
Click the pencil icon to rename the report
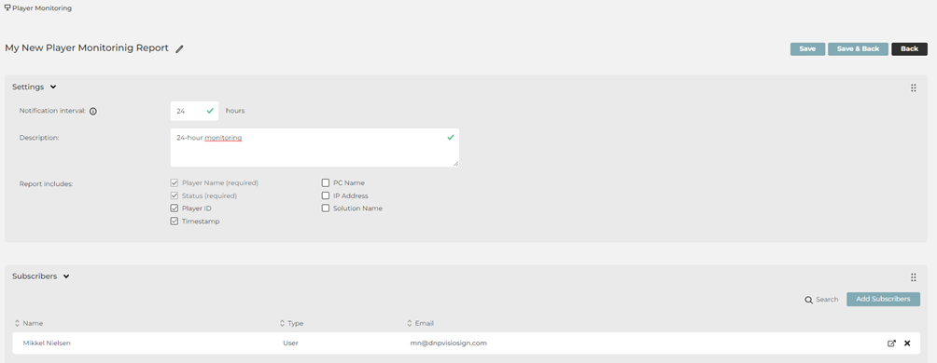coord(179,49)
